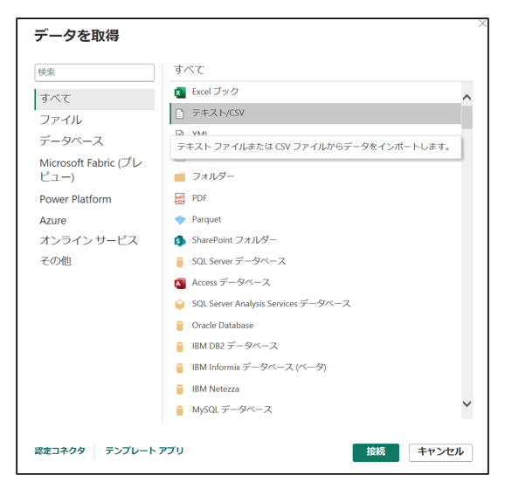
Task: Click the キャンセル button
Action: point(440,452)
